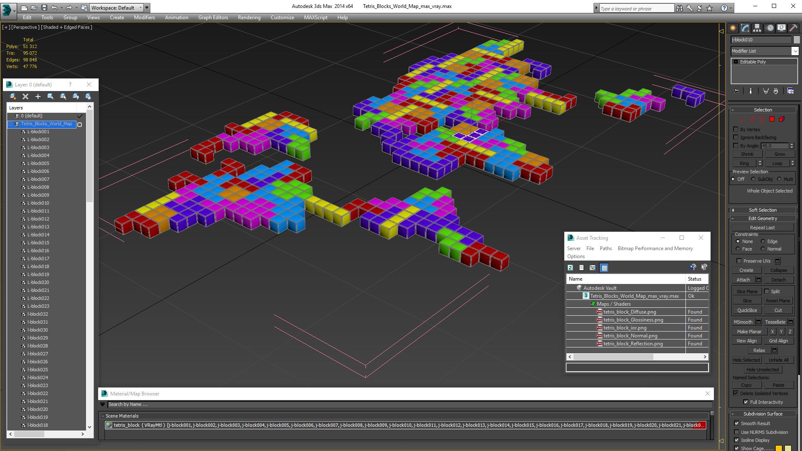Collapse the Scene Materials group
Viewport: 802px width, 451px height.
tap(103, 416)
